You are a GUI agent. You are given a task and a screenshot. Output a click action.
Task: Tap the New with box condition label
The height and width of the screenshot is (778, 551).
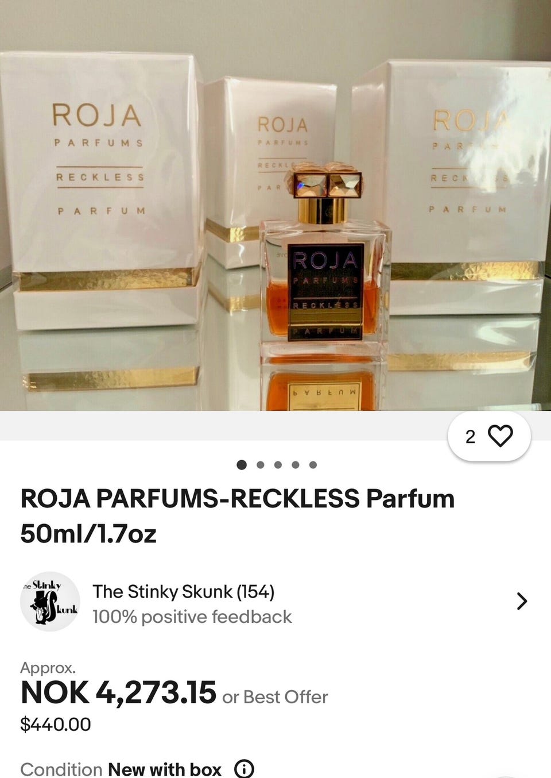(165, 769)
